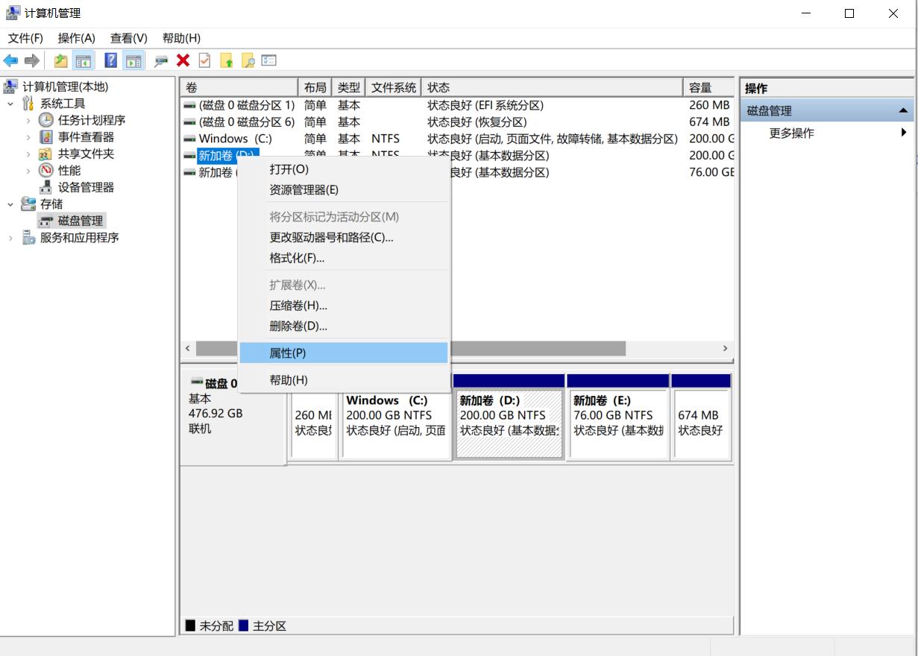
Task: Select 设备管理器 in the left tree
Action: [86, 187]
